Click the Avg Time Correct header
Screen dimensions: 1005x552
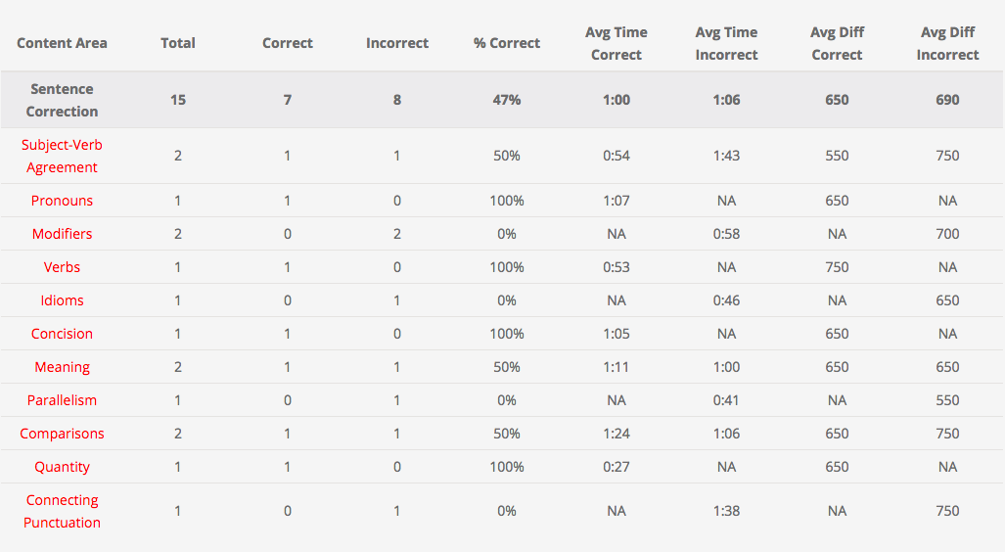tap(617, 44)
